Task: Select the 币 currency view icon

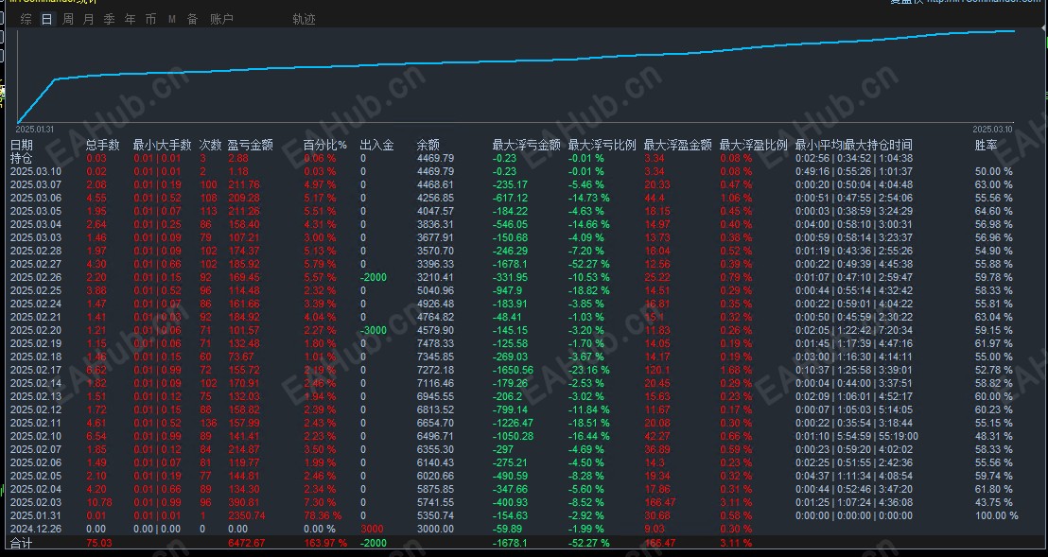Action: tap(148, 18)
